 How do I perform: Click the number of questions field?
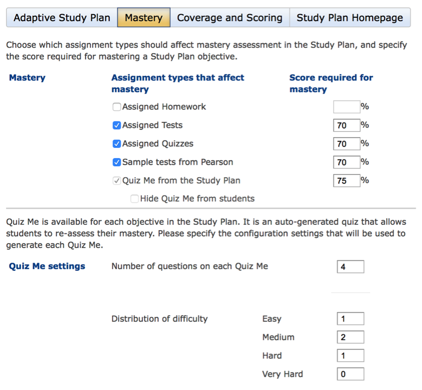(350, 266)
